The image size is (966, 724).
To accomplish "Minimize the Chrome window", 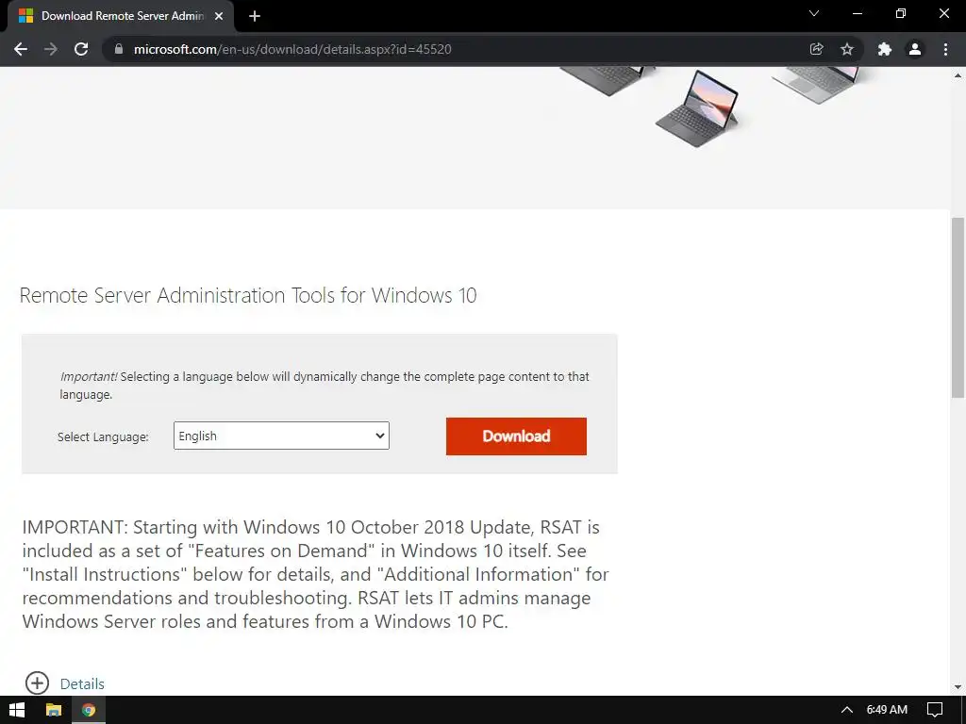I will 857,13.
